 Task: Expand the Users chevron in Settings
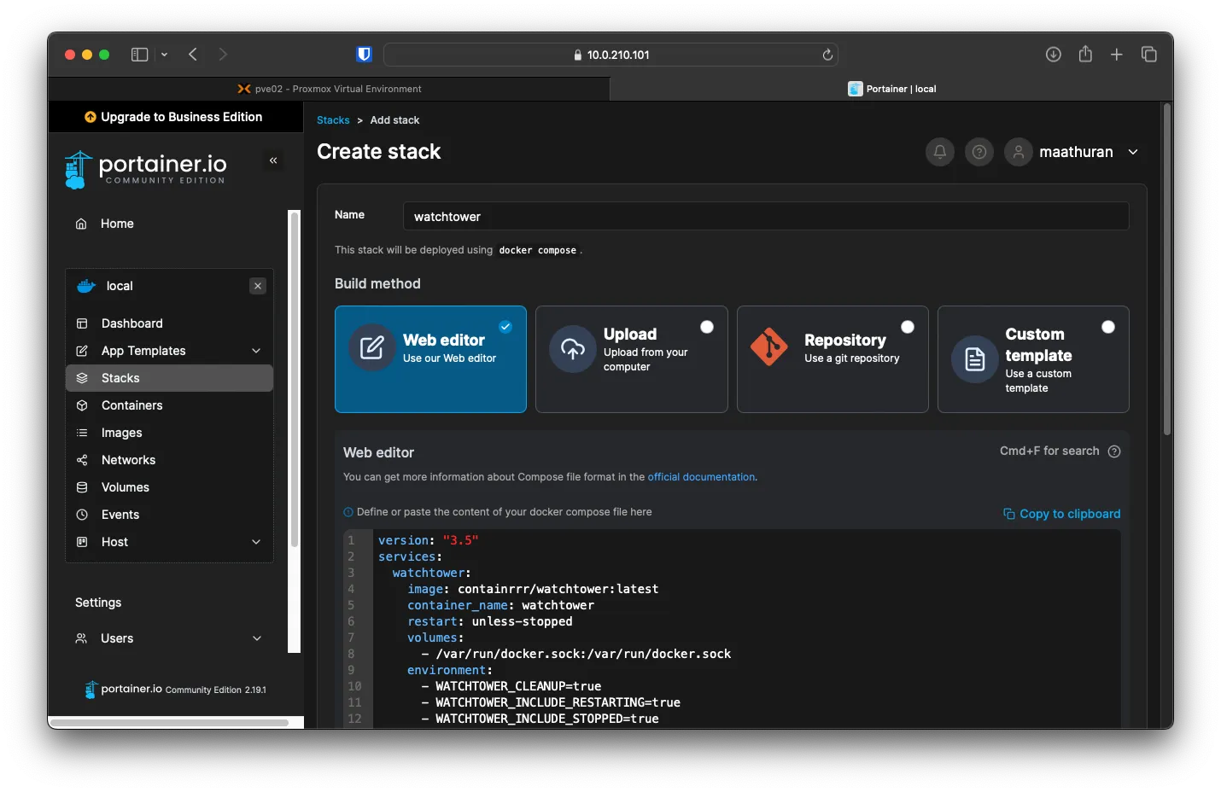point(257,638)
